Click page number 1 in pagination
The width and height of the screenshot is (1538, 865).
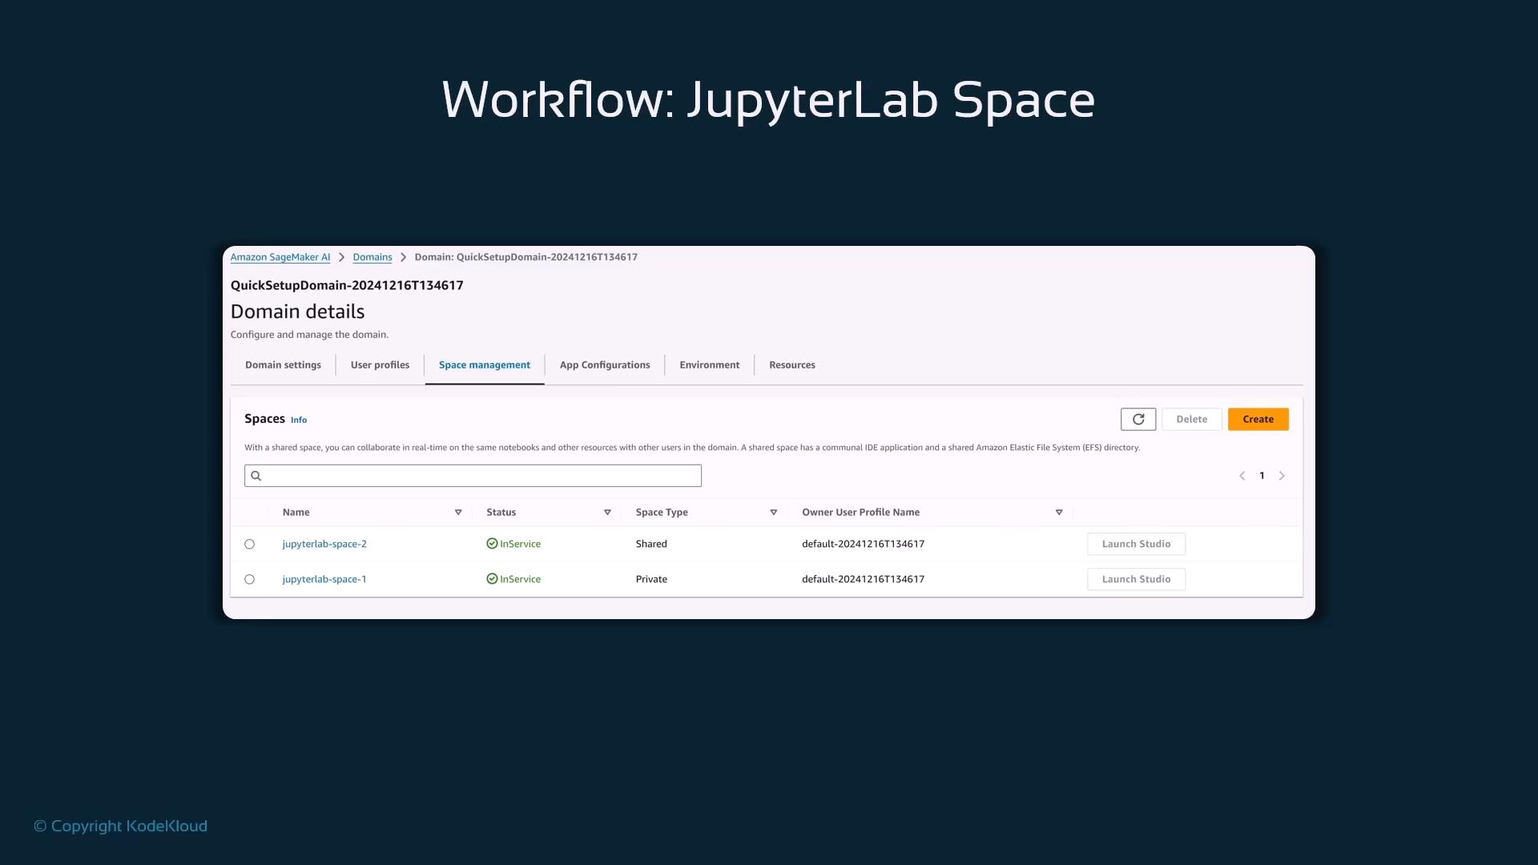[1262, 476]
